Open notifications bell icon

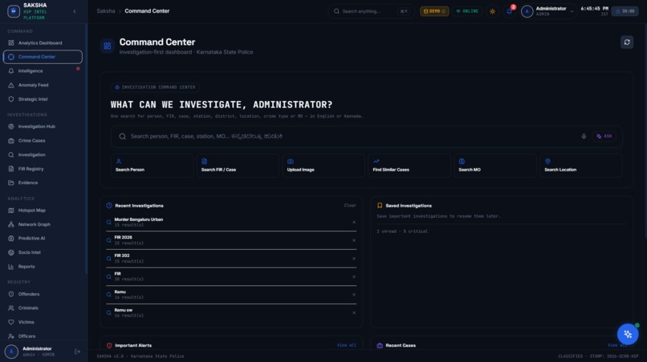[x=510, y=11]
